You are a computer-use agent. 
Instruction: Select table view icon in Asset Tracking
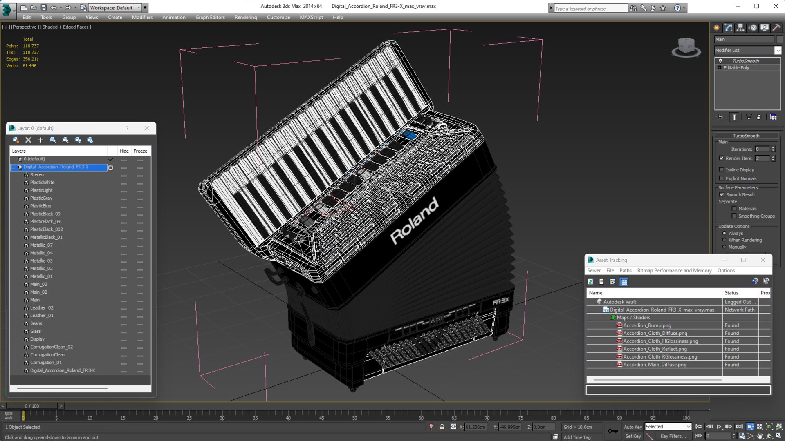click(x=624, y=282)
